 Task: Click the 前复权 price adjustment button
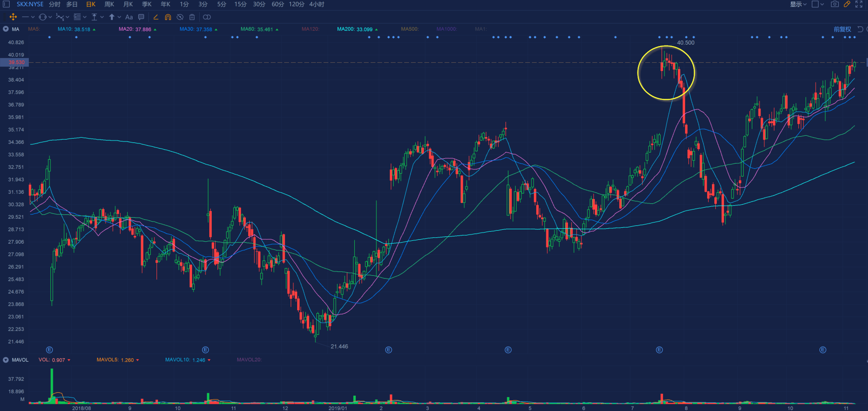(x=842, y=29)
